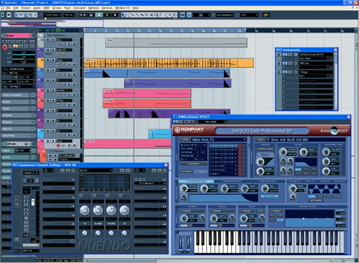Click the inspector record enable red button
Viewport: 359px width, 263px height.
tap(5, 47)
